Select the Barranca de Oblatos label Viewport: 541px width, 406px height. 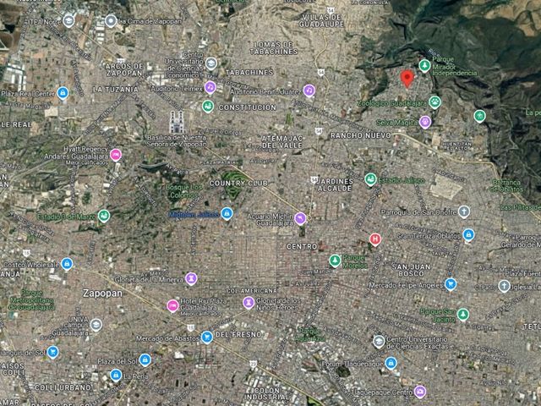click(x=506, y=186)
